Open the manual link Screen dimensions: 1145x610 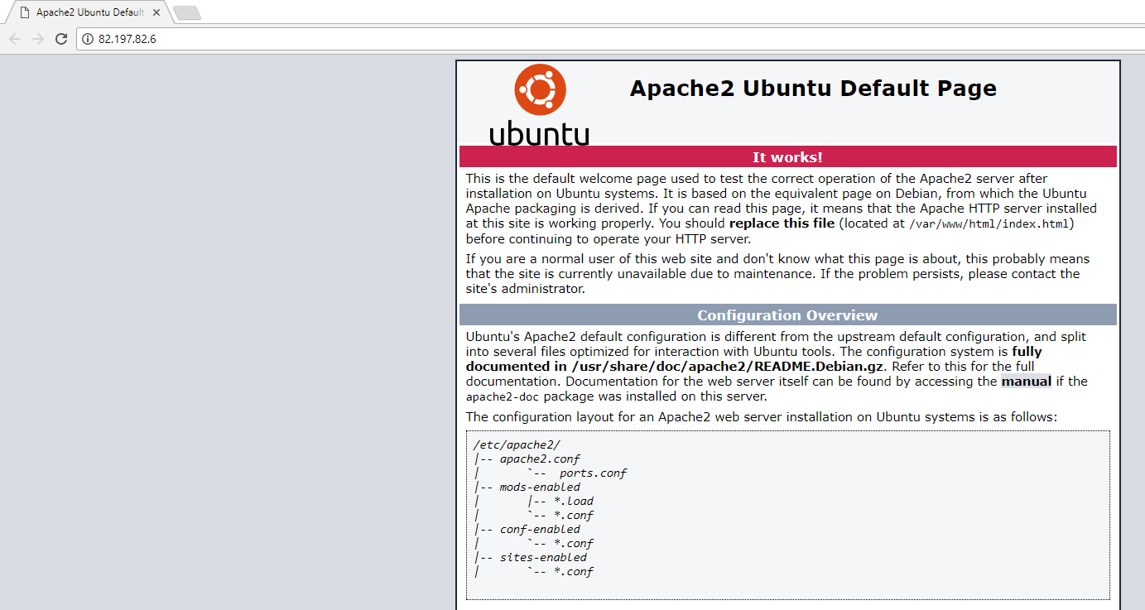click(x=1026, y=382)
